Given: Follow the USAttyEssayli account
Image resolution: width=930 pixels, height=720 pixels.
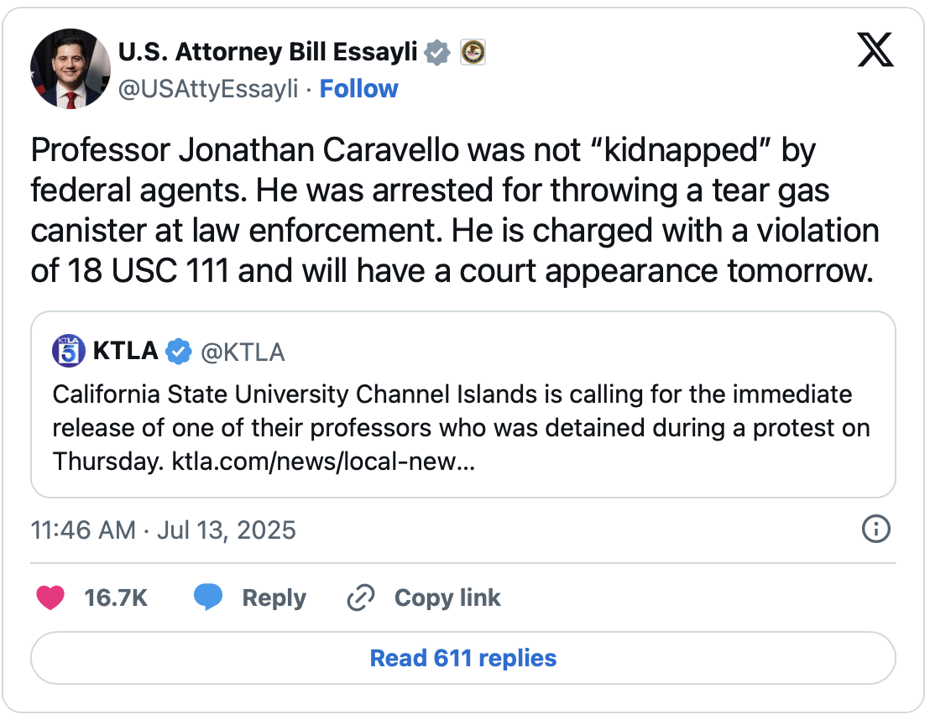Looking at the screenshot, I should coord(359,89).
